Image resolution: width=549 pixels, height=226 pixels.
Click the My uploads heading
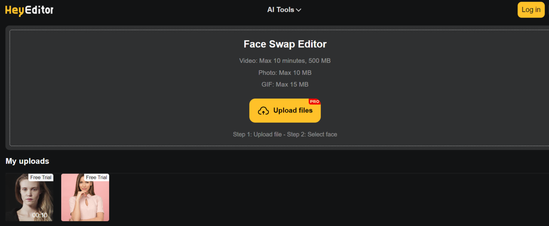[27, 161]
